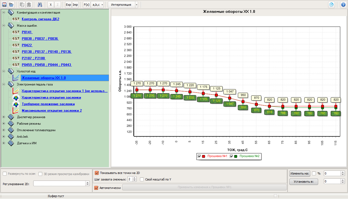This screenshot has height=199, width=348.
Task: Enable 'Свой масштаб по Y' checkbox
Action: (x=142, y=179)
